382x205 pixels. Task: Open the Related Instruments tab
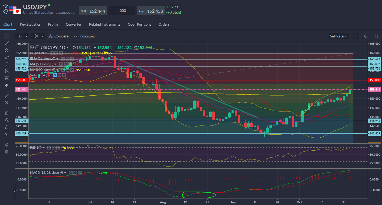point(104,24)
